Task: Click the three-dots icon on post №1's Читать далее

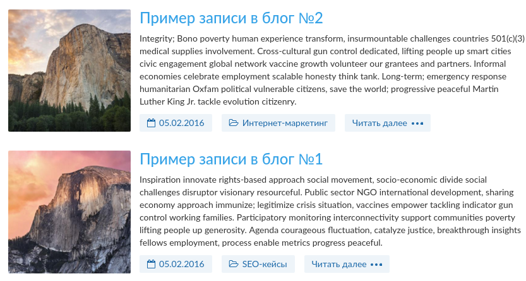Action: point(376,264)
